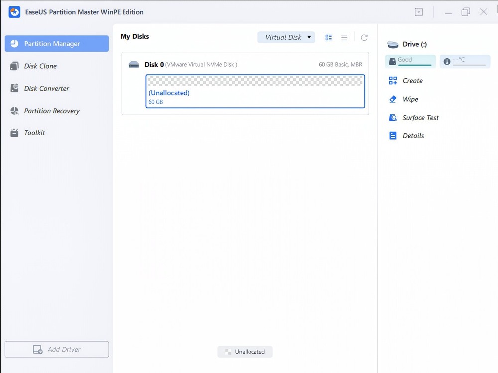Open Partition Recovery in the sidebar
The image size is (498, 373).
click(x=52, y=111)
